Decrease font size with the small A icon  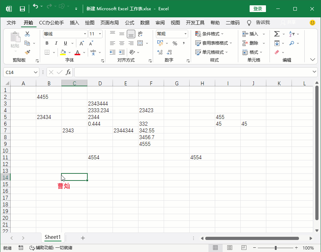click(91, 43)
